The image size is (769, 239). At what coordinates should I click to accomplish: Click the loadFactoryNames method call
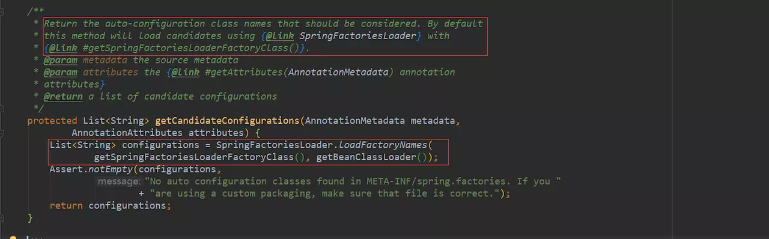(x=382, y=145)
